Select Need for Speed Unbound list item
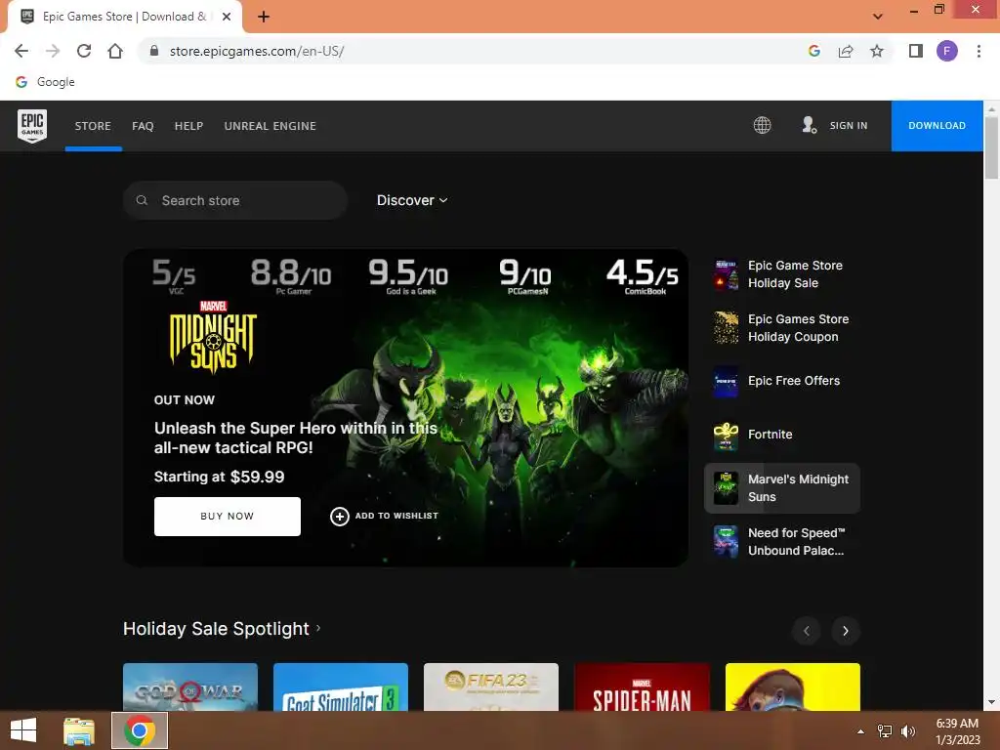The width and height of the screenshot is (1000, 750). tap(782, 541)
